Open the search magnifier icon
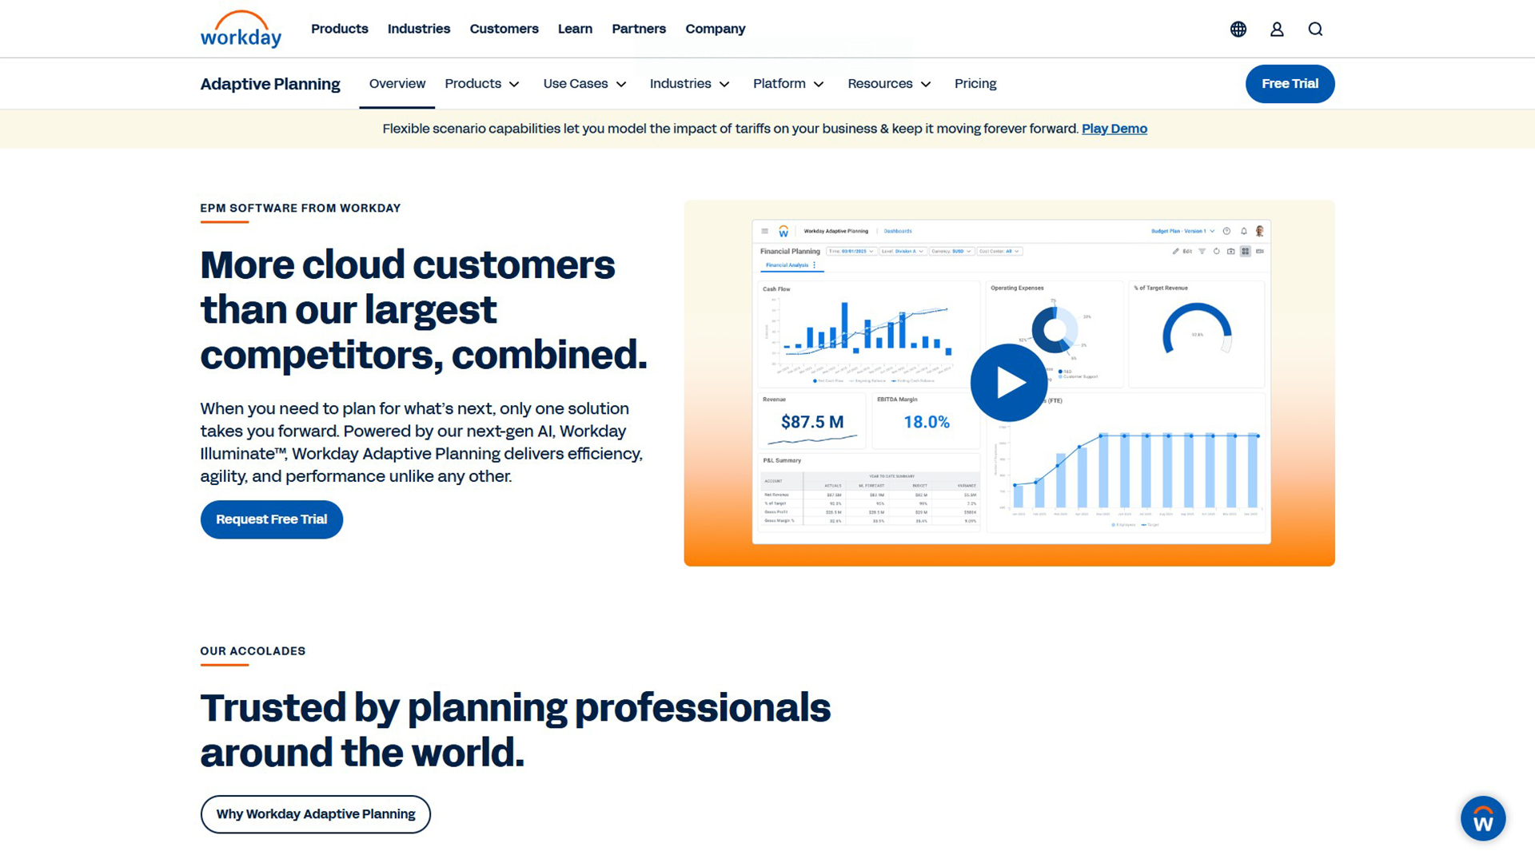The height and width of the screenshot is (863, 1535). pyautogui.click(x=1315, y=29)
